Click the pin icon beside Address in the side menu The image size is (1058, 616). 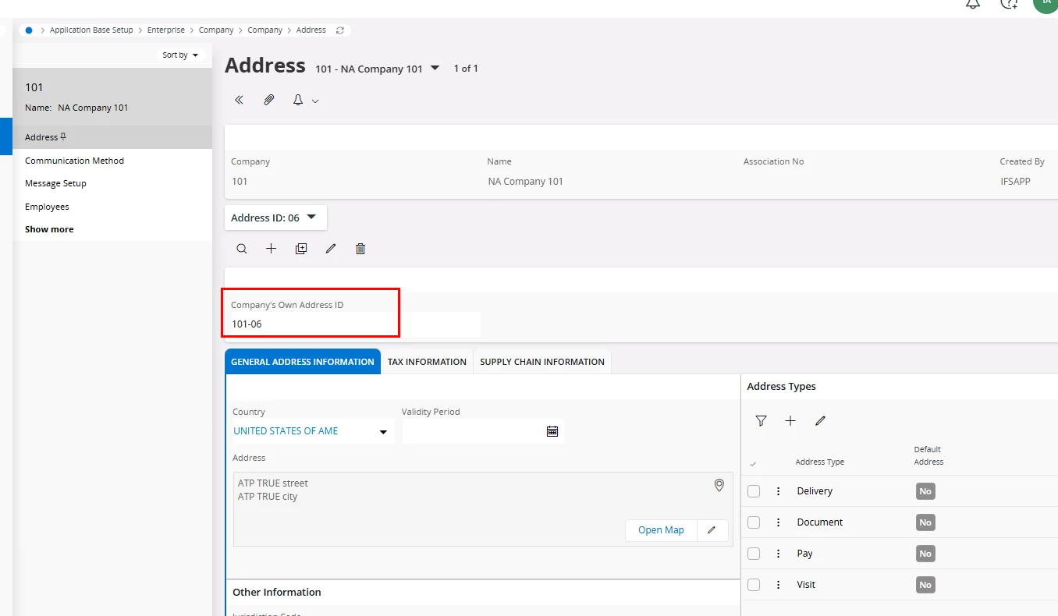(63, 137)
